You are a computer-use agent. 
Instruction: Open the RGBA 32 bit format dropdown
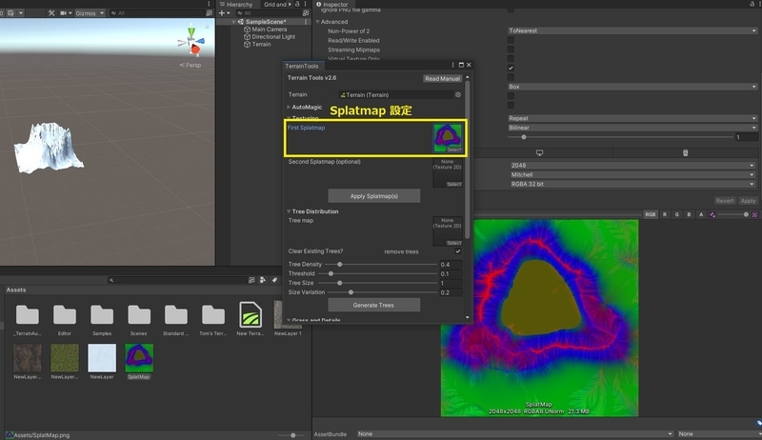[632, 184]
